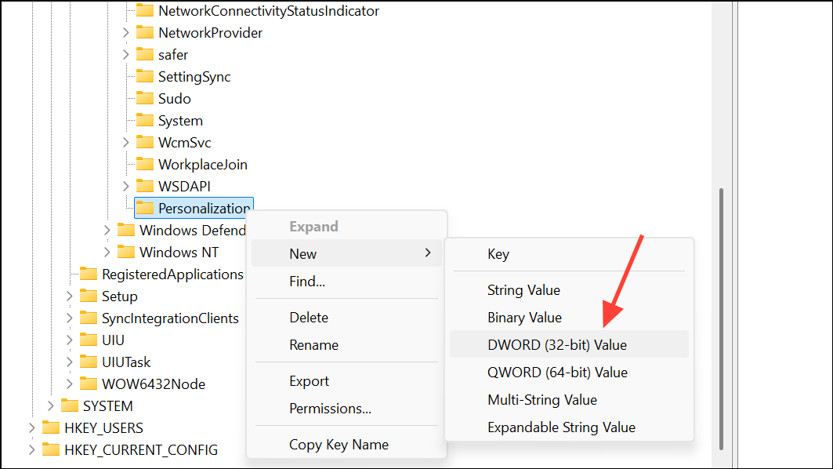Open the SettingSync folder icon
The image size is (833, 469).
pos(144,77)
